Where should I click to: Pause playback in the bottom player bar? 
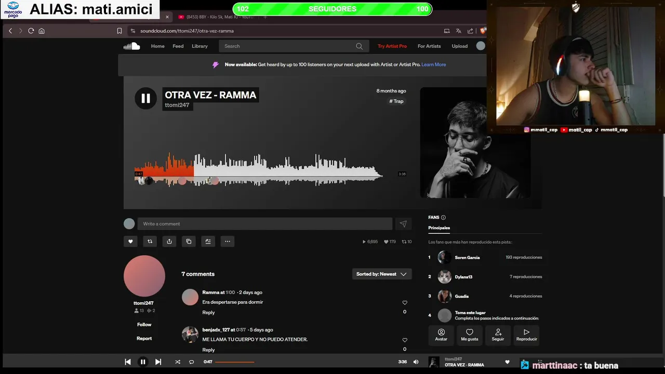[143, 362]
